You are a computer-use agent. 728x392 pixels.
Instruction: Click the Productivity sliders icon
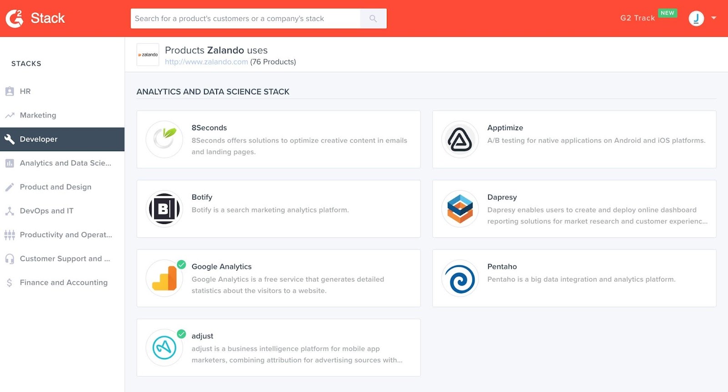coord(10,235)
